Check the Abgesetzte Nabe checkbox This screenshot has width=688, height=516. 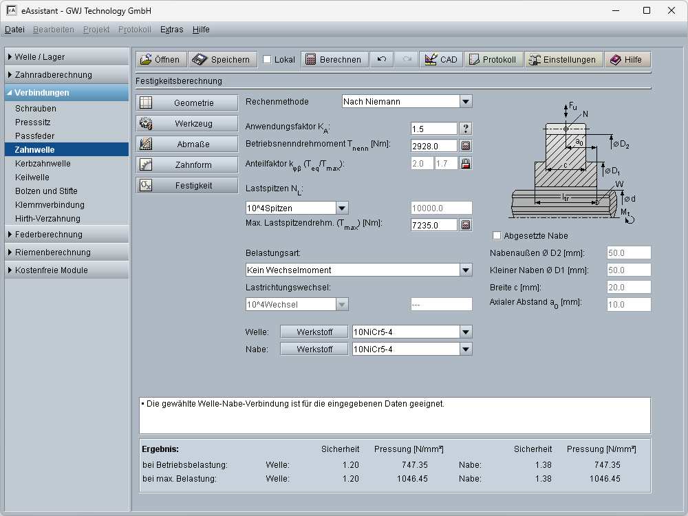click(497, 236)
